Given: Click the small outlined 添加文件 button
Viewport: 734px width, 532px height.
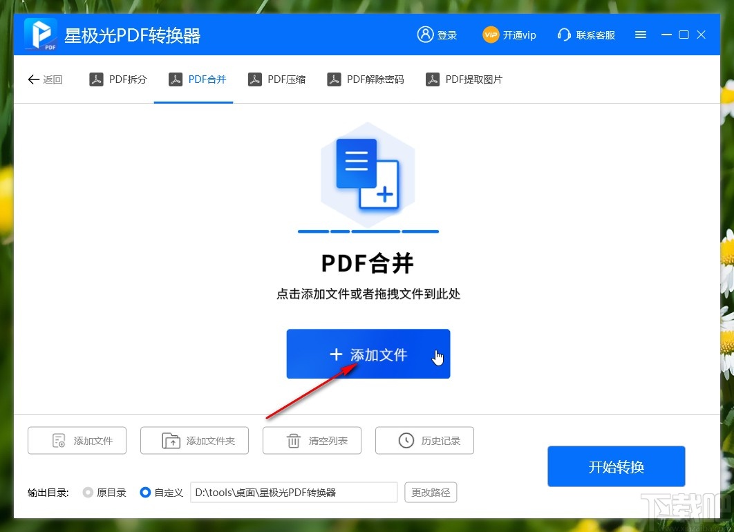Looking at the screenshot, I should pyautogui.click(x=77, y=440).
